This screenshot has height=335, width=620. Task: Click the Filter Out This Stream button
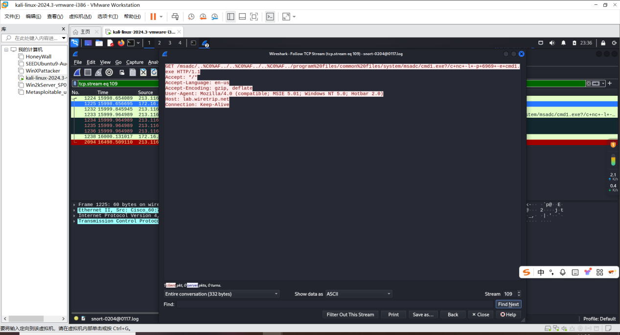350,314
